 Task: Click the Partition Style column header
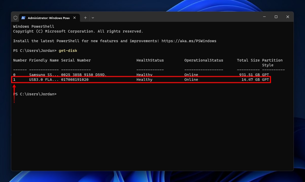coord(272,63)
